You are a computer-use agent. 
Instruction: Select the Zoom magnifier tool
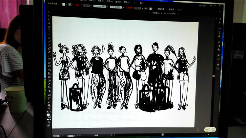tap(49, 108)
